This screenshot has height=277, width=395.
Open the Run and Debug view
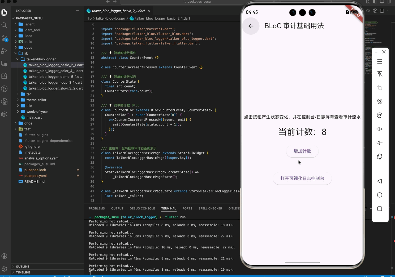coord(4,51)
